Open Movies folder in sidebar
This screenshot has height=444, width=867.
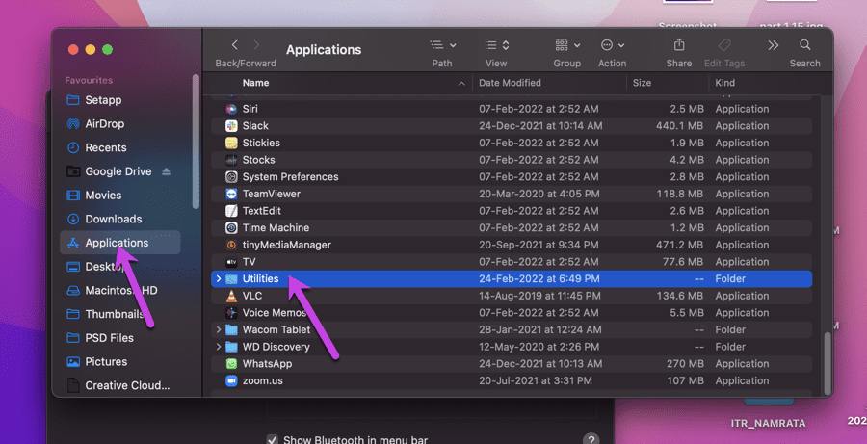[103, 196]
